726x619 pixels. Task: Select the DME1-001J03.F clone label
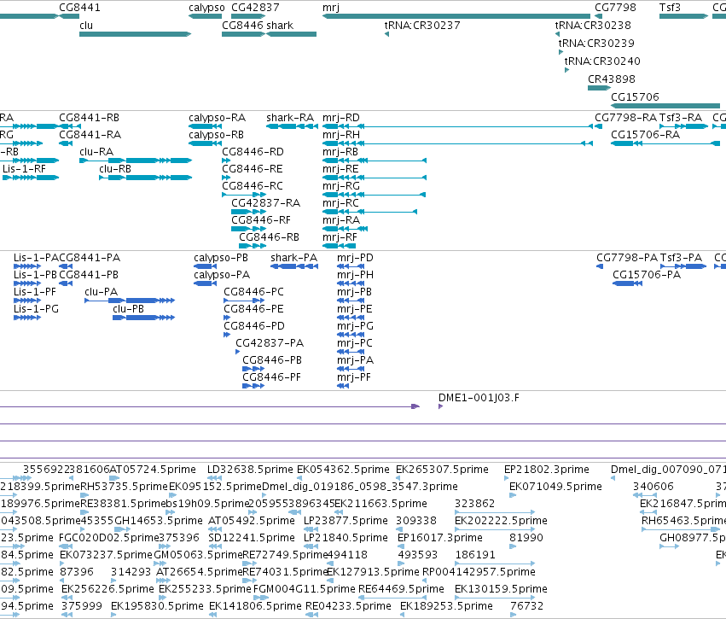479,398
